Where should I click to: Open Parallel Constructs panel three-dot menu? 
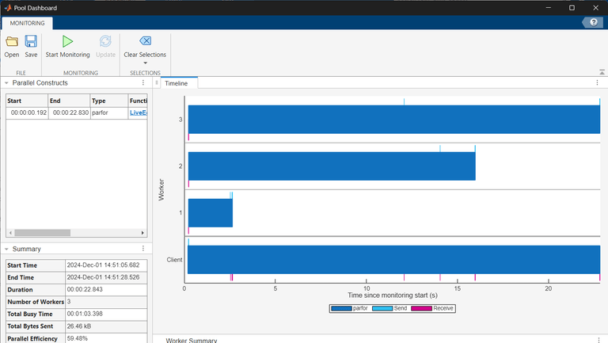coord(142,82)
